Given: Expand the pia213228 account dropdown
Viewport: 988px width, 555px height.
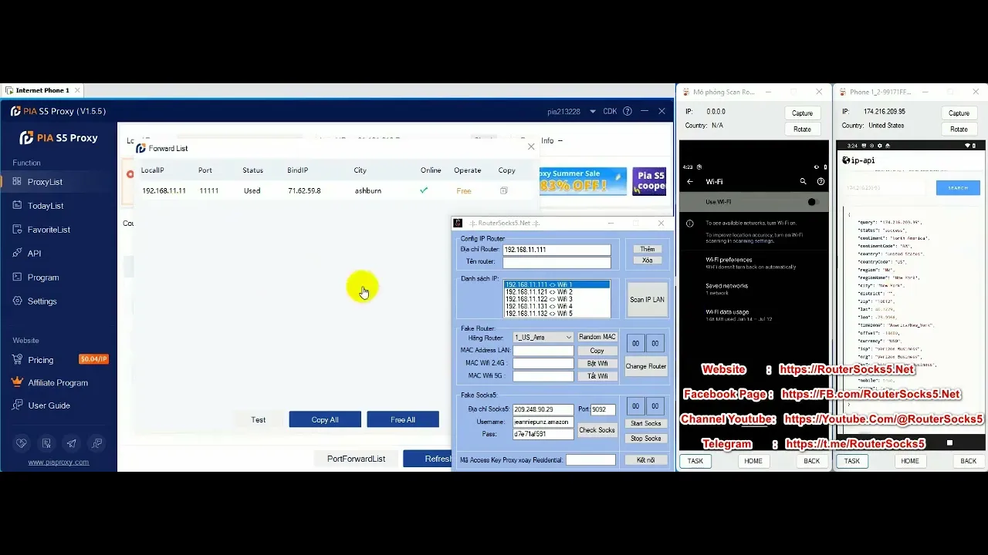Looking at the screenshot, I should click(593, 111).
